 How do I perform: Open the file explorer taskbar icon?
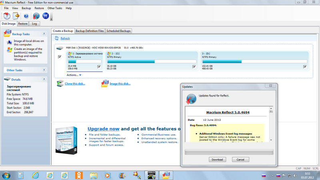[x=93, y=175]
